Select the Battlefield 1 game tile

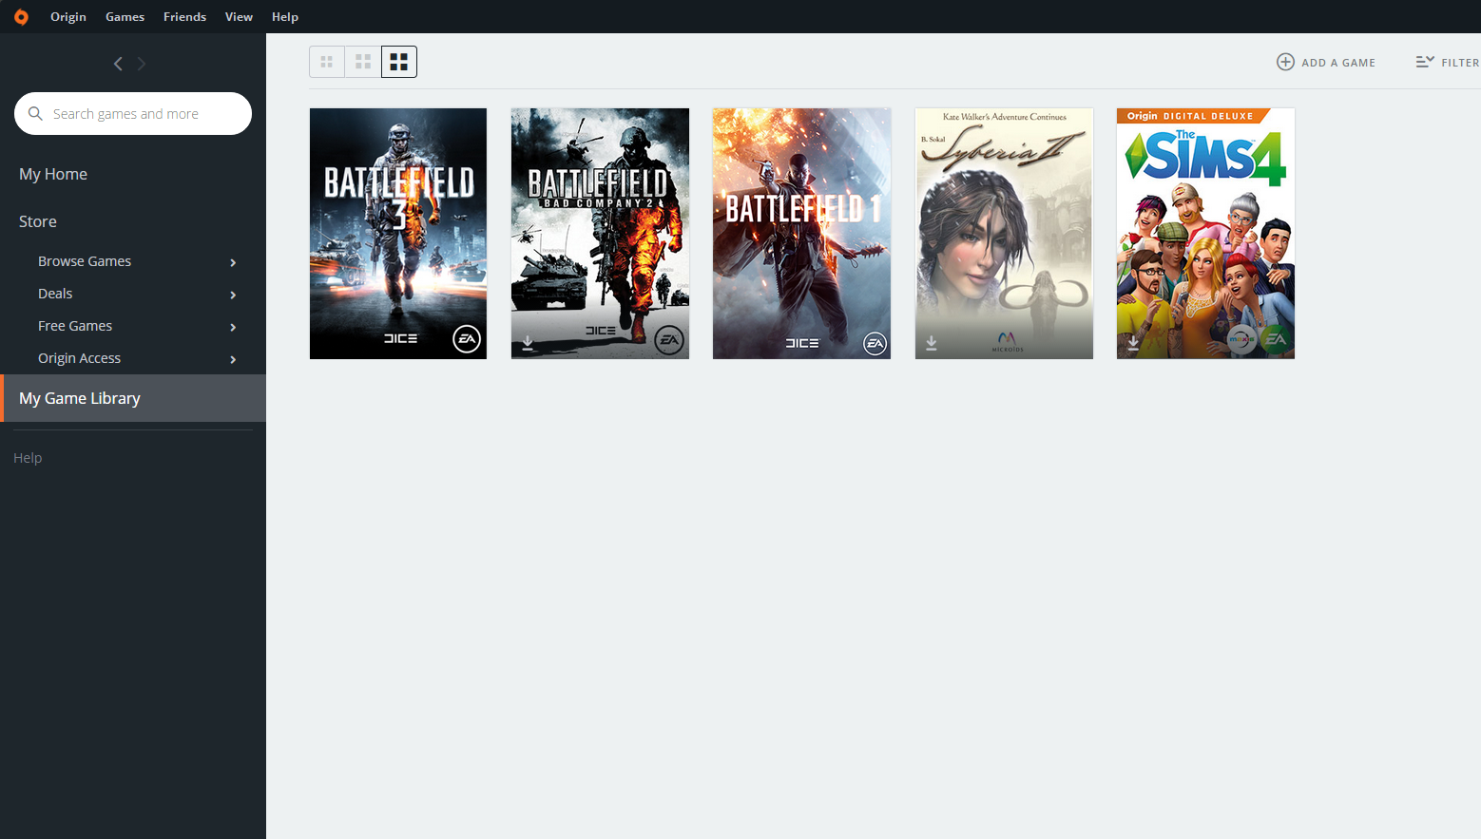(801, 234)
